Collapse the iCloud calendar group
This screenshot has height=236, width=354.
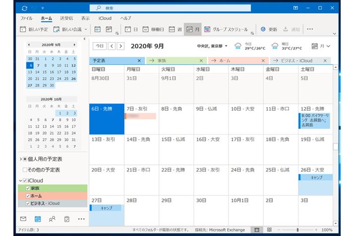pos(20,181)
